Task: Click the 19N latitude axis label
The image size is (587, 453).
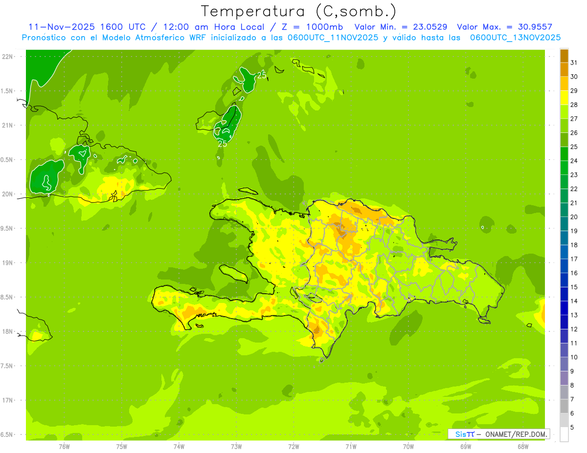Action: tap(7, 263)
